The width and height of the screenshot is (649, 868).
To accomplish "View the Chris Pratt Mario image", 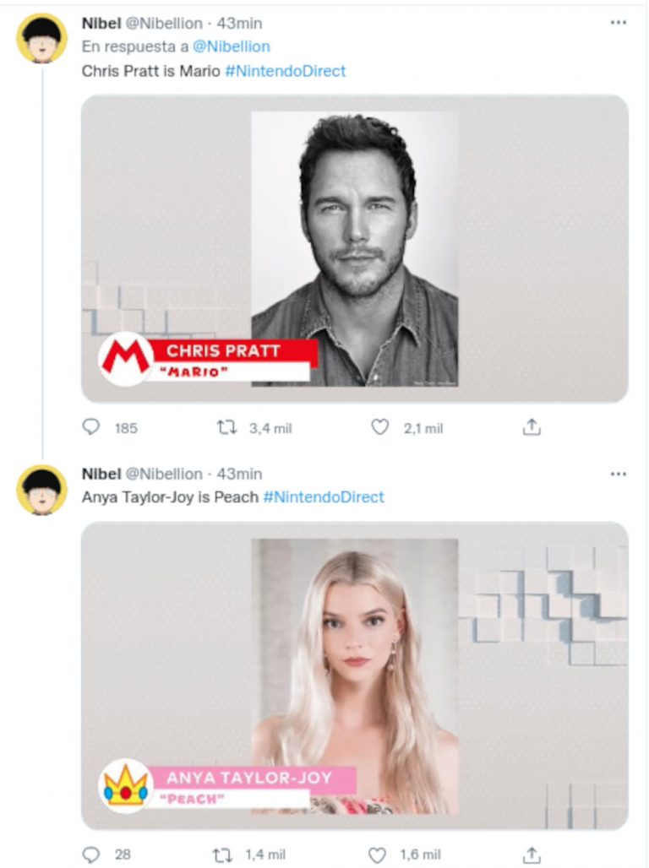I will click(355, 249).
